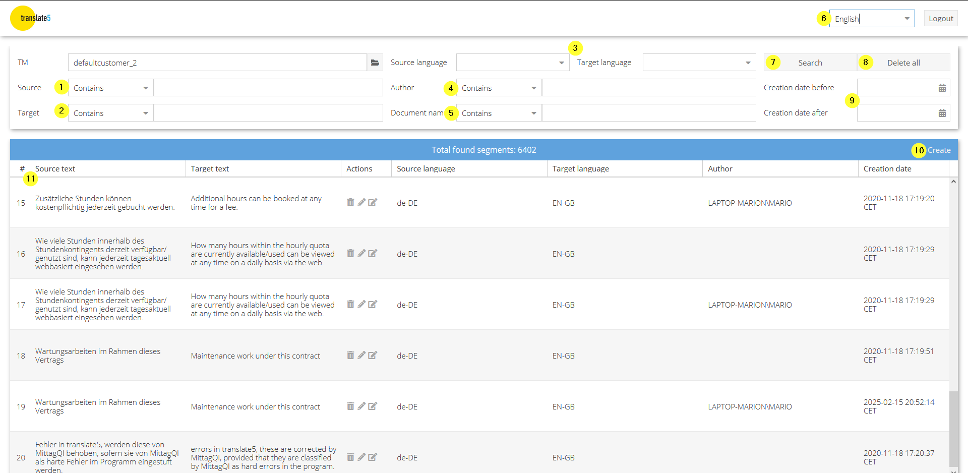This screenshot has height=473, width=968.
Task: Open segment 15 clone/edit-box icon
Action: [373, 202]
